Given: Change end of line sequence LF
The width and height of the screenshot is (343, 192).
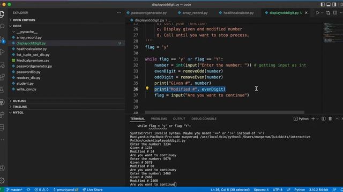Looking at the screenshot, I should coord(288,190).
